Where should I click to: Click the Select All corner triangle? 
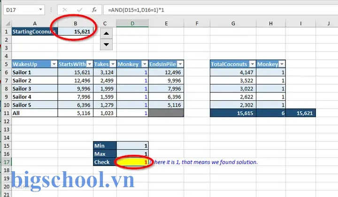pyautogui.click(x=8, y=23)
